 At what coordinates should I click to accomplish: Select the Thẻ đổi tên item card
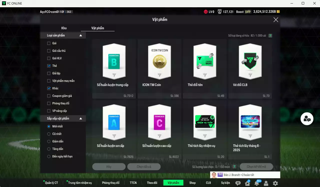pyautogui.click(x=205, y=68)
